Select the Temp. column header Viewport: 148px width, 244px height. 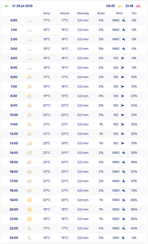point(47,13)
